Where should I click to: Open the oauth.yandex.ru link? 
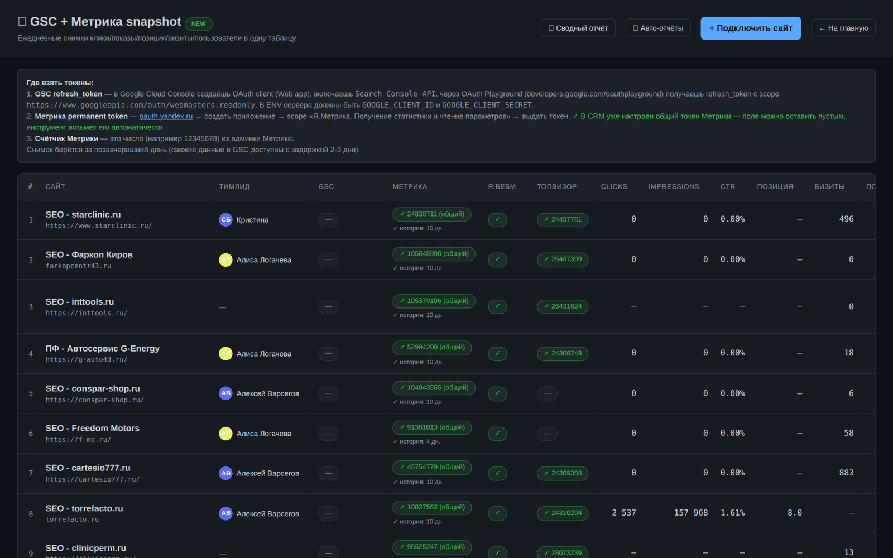coord(166,116)
